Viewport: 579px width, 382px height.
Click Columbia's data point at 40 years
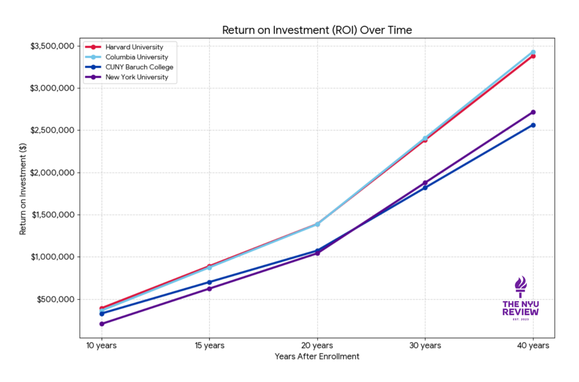(533, 52)
